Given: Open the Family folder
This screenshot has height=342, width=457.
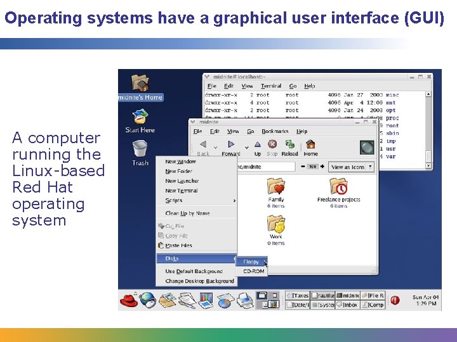Looking at the screenshot, I should [x=275, y=193].
